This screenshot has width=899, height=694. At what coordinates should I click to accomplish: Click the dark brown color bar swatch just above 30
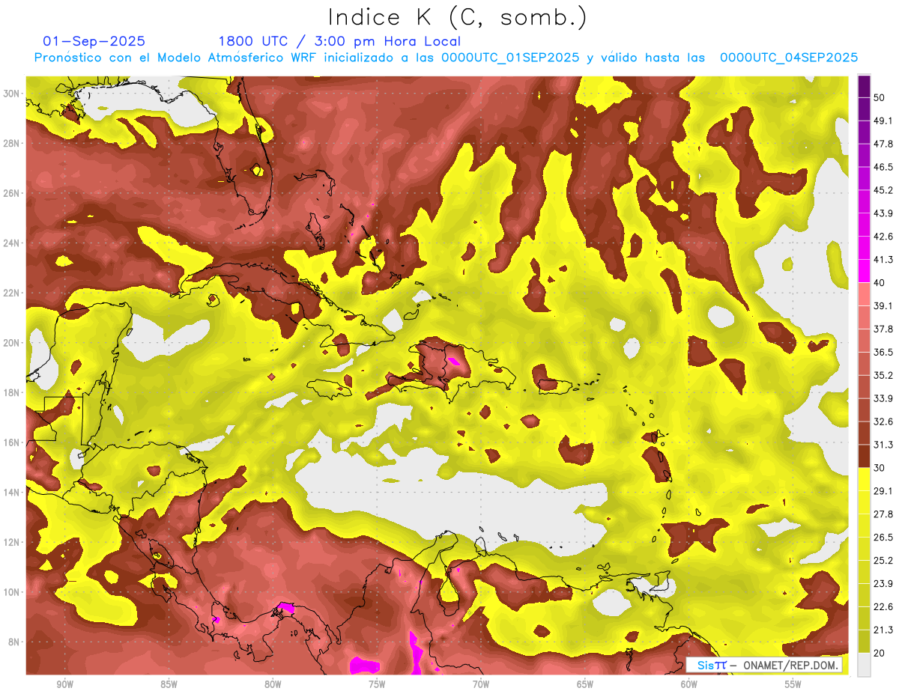tap(864, 456)
